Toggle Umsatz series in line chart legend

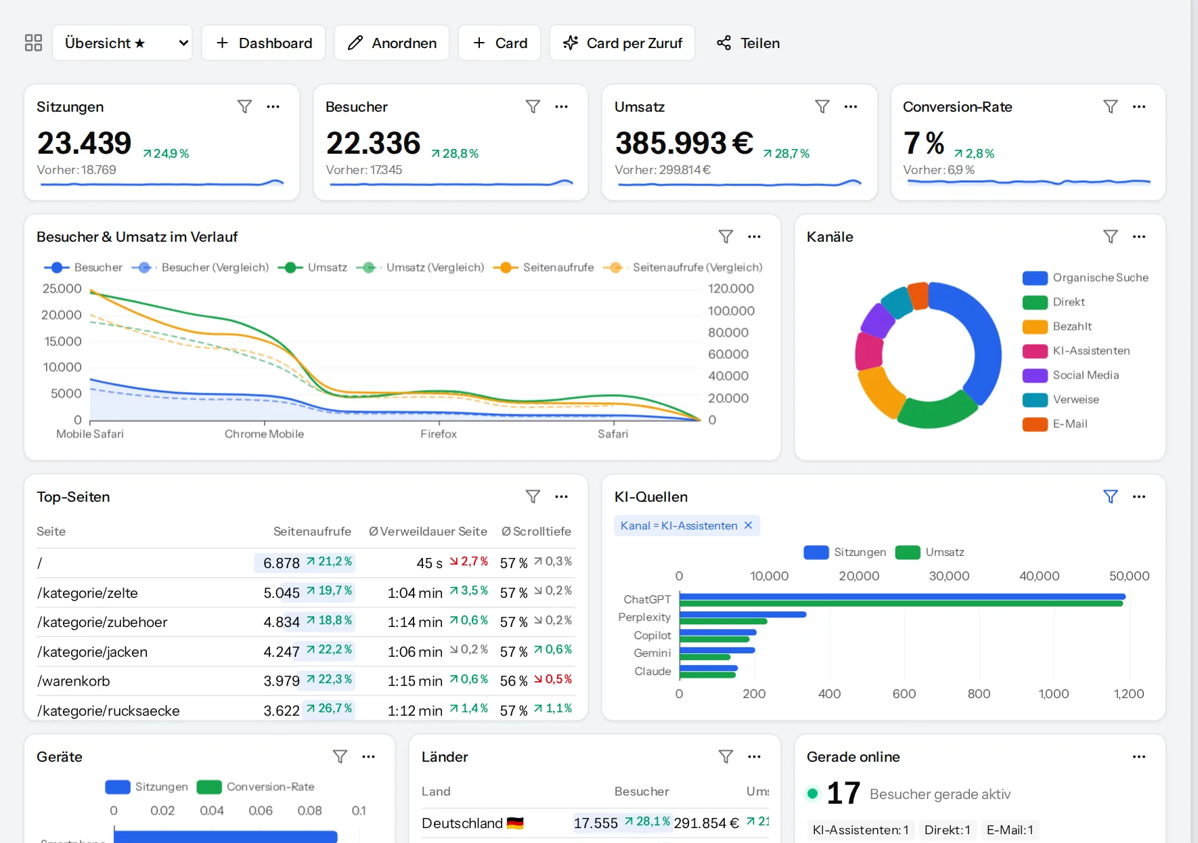pos(312,267)
